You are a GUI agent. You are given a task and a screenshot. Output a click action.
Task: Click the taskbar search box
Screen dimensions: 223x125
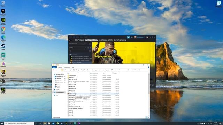point(19,123)
